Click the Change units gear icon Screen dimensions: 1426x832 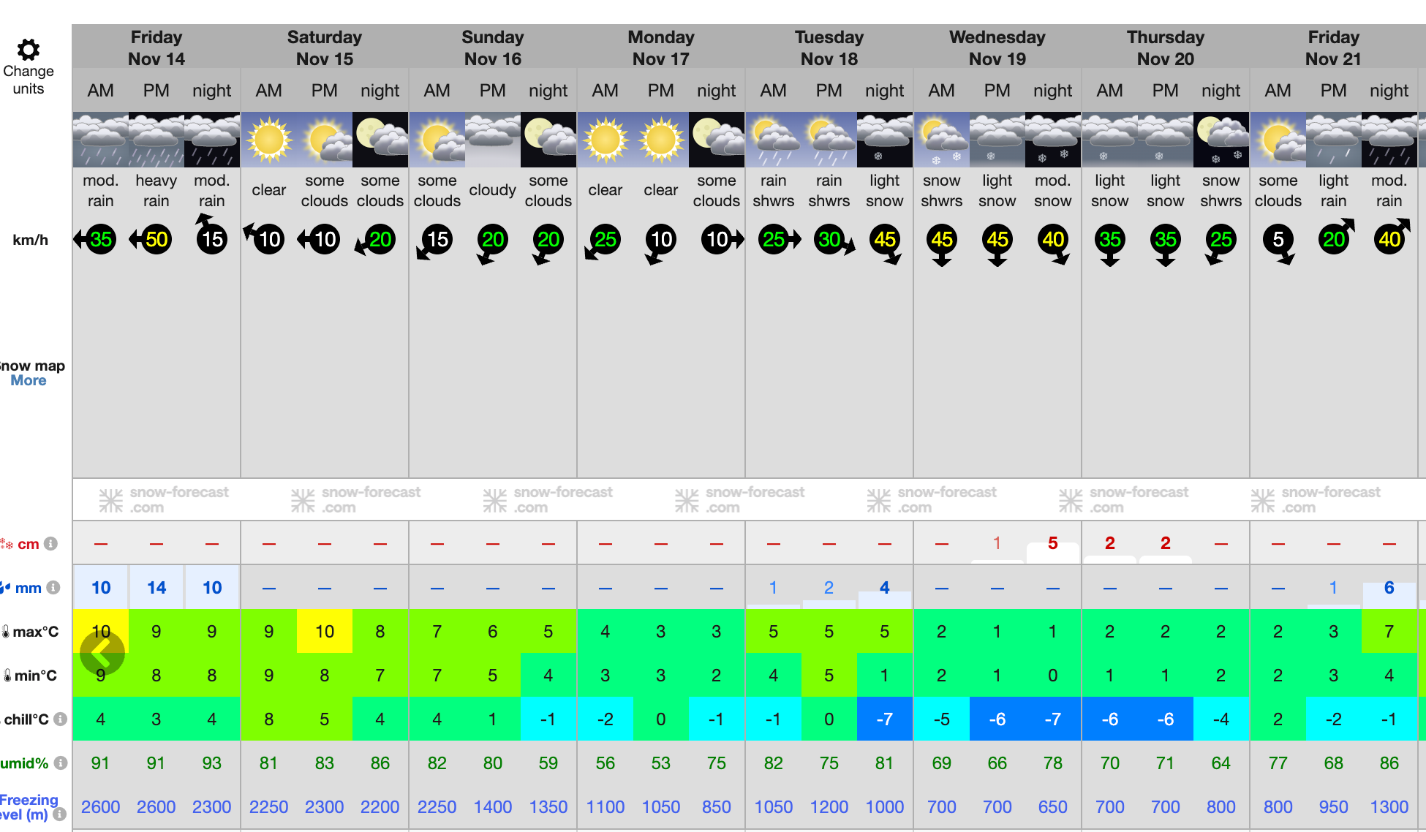[x=28, y=50]
